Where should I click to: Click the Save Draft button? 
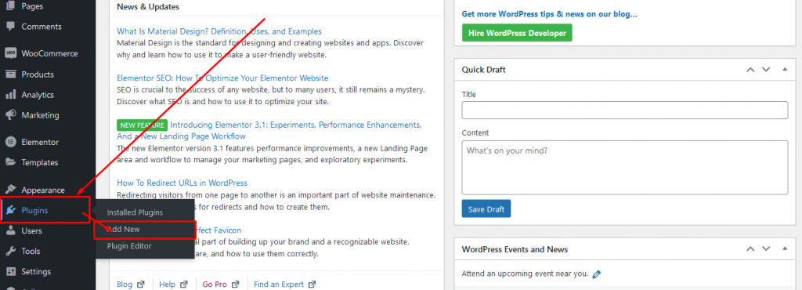coord(486,209)
